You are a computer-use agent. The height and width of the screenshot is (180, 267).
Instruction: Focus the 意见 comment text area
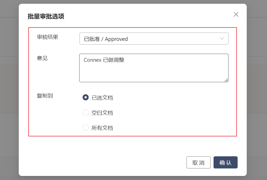tap(154, 72)
